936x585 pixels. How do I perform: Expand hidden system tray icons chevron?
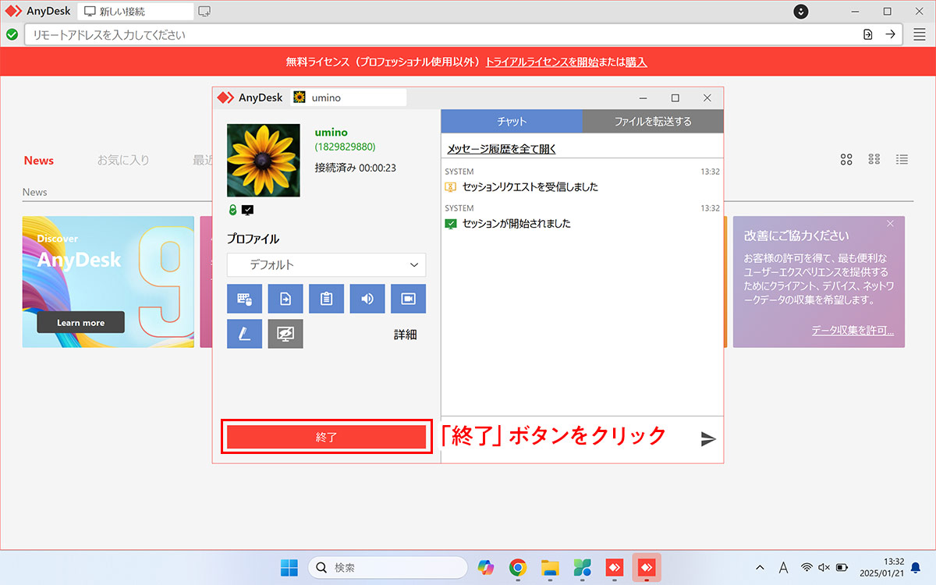point(760,567)
